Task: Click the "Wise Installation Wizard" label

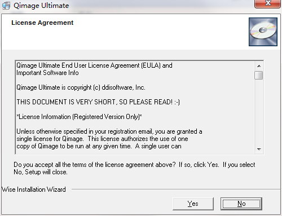Action: [x=34, y=189]
